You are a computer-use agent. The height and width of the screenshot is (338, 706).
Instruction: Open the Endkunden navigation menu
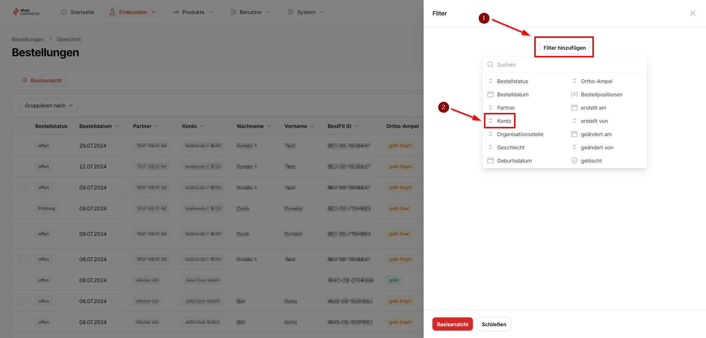point(133,12)
